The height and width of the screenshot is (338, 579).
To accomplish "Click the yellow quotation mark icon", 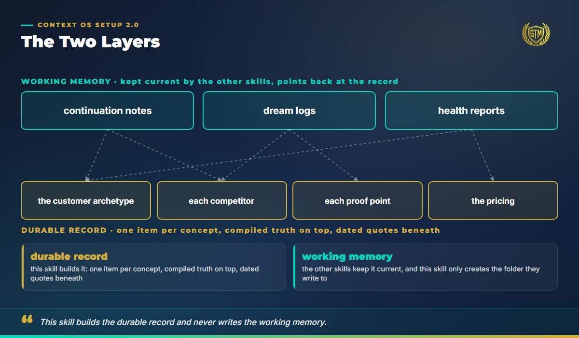I will tap(28, 319).
